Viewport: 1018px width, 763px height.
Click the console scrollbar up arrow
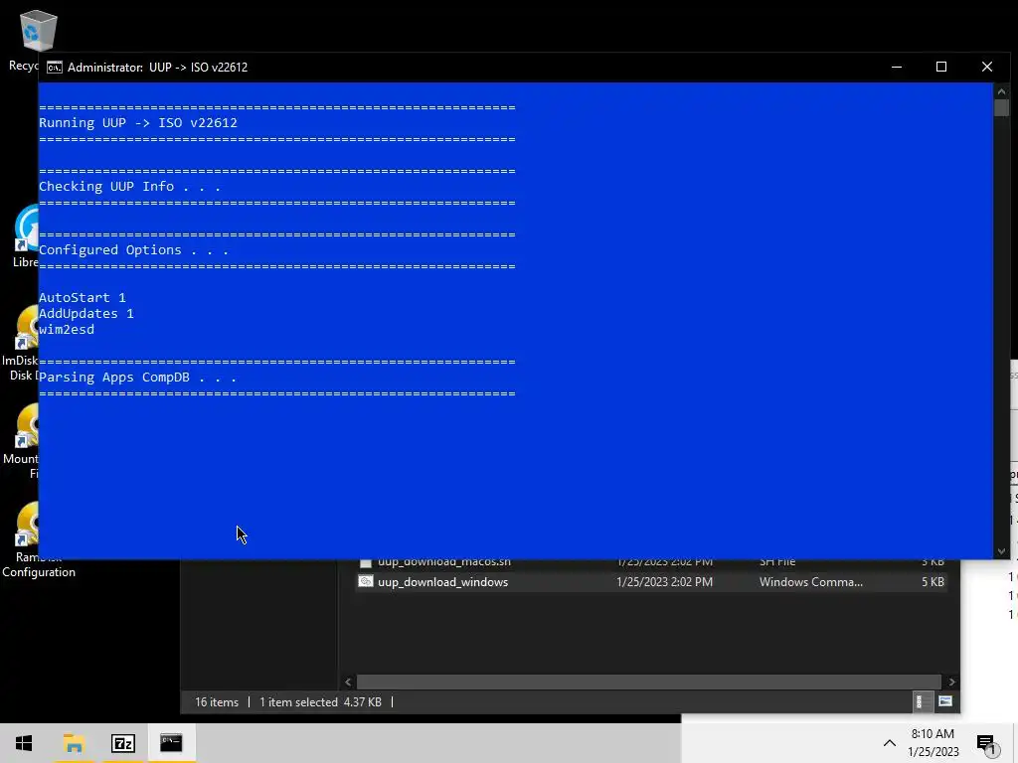[x=1001, y=90]
